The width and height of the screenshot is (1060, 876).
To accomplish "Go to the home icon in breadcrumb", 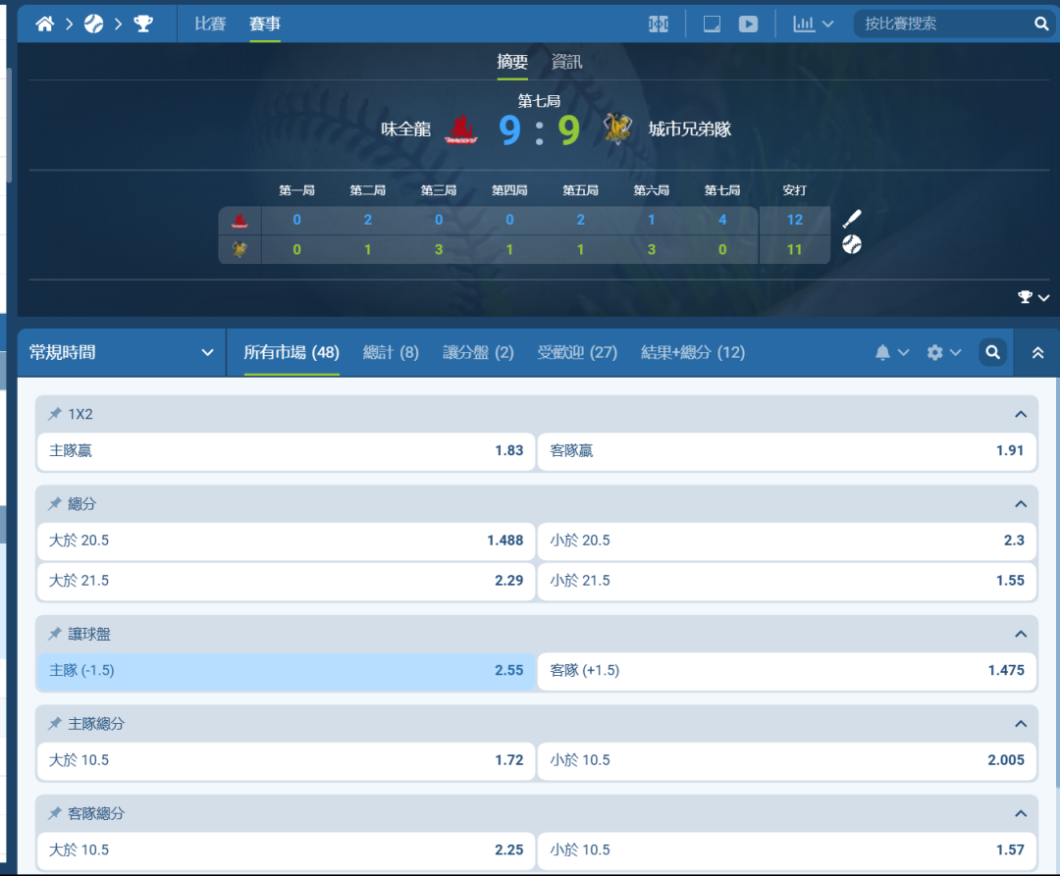I will [x=45, y=25].
